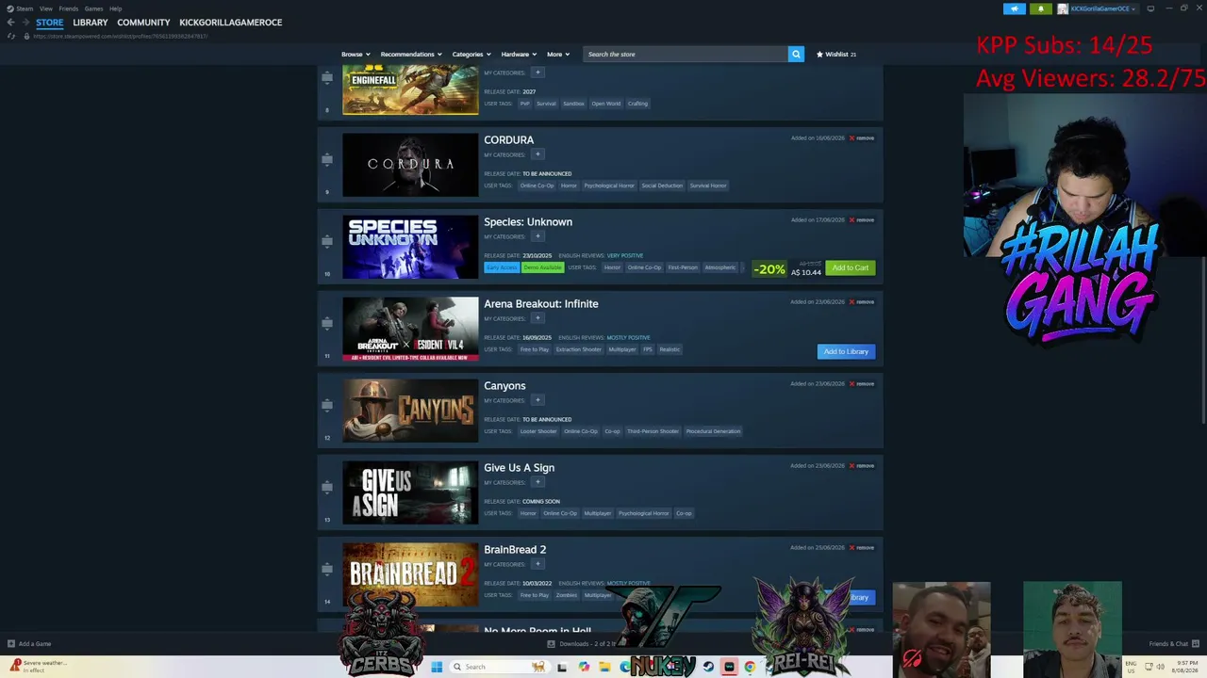Open the Give Us A Sign thumbnail
This screenshot has height=678, width=1207.
pyautogui.click(x=410, y=492)
